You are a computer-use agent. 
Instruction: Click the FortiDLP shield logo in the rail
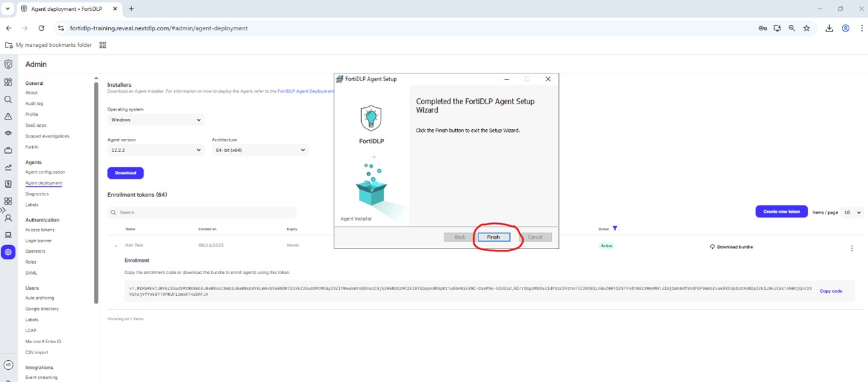(8, 64)
